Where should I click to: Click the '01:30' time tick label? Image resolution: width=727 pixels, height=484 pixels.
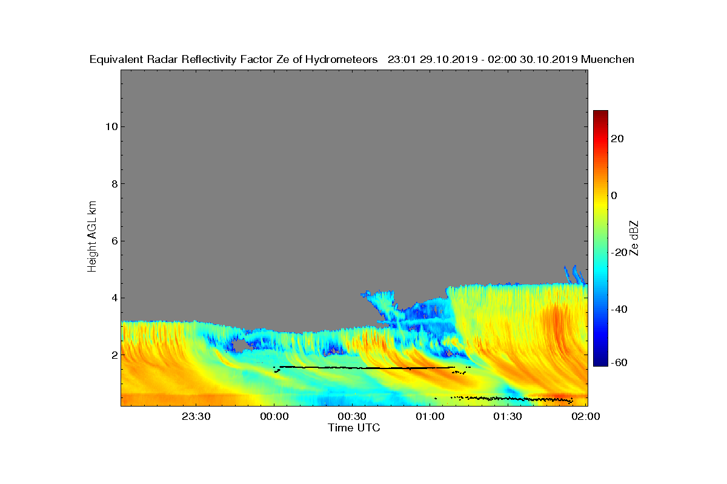(x=508, y=416)
